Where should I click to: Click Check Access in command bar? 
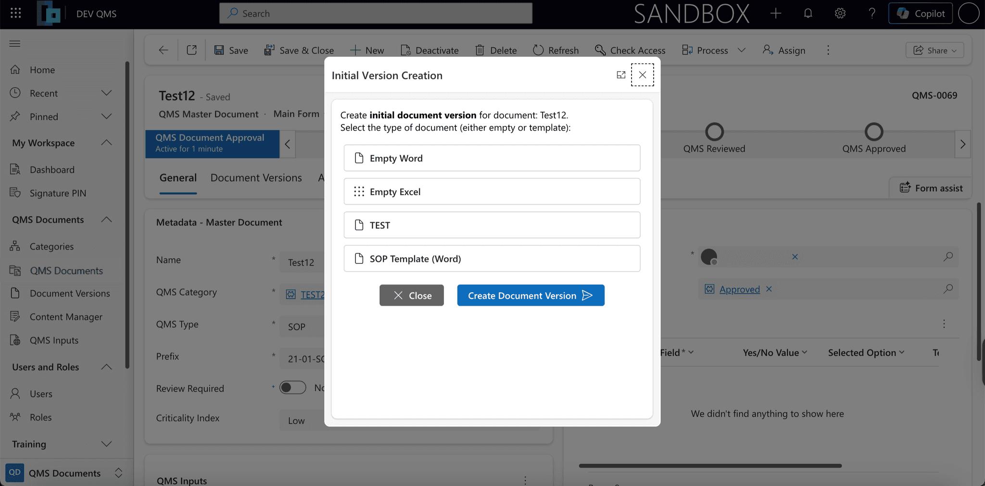pos(630,50)
